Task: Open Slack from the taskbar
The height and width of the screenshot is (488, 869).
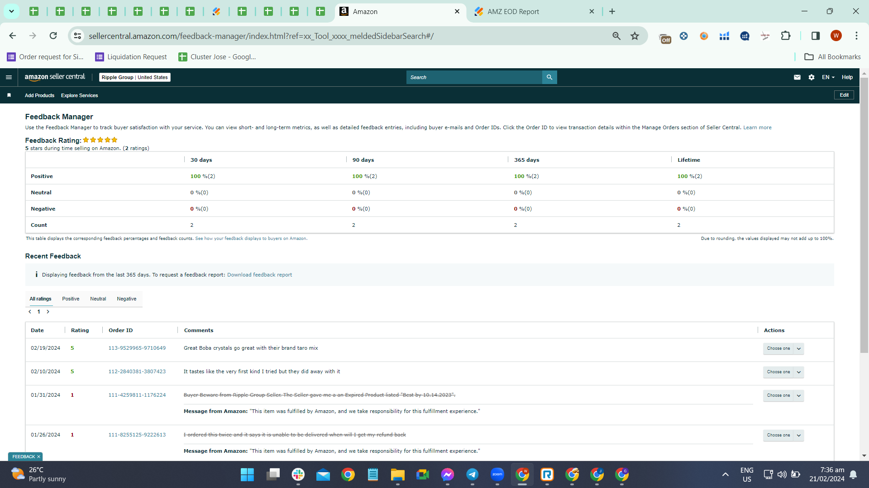Action: click(x=298, y=474)
